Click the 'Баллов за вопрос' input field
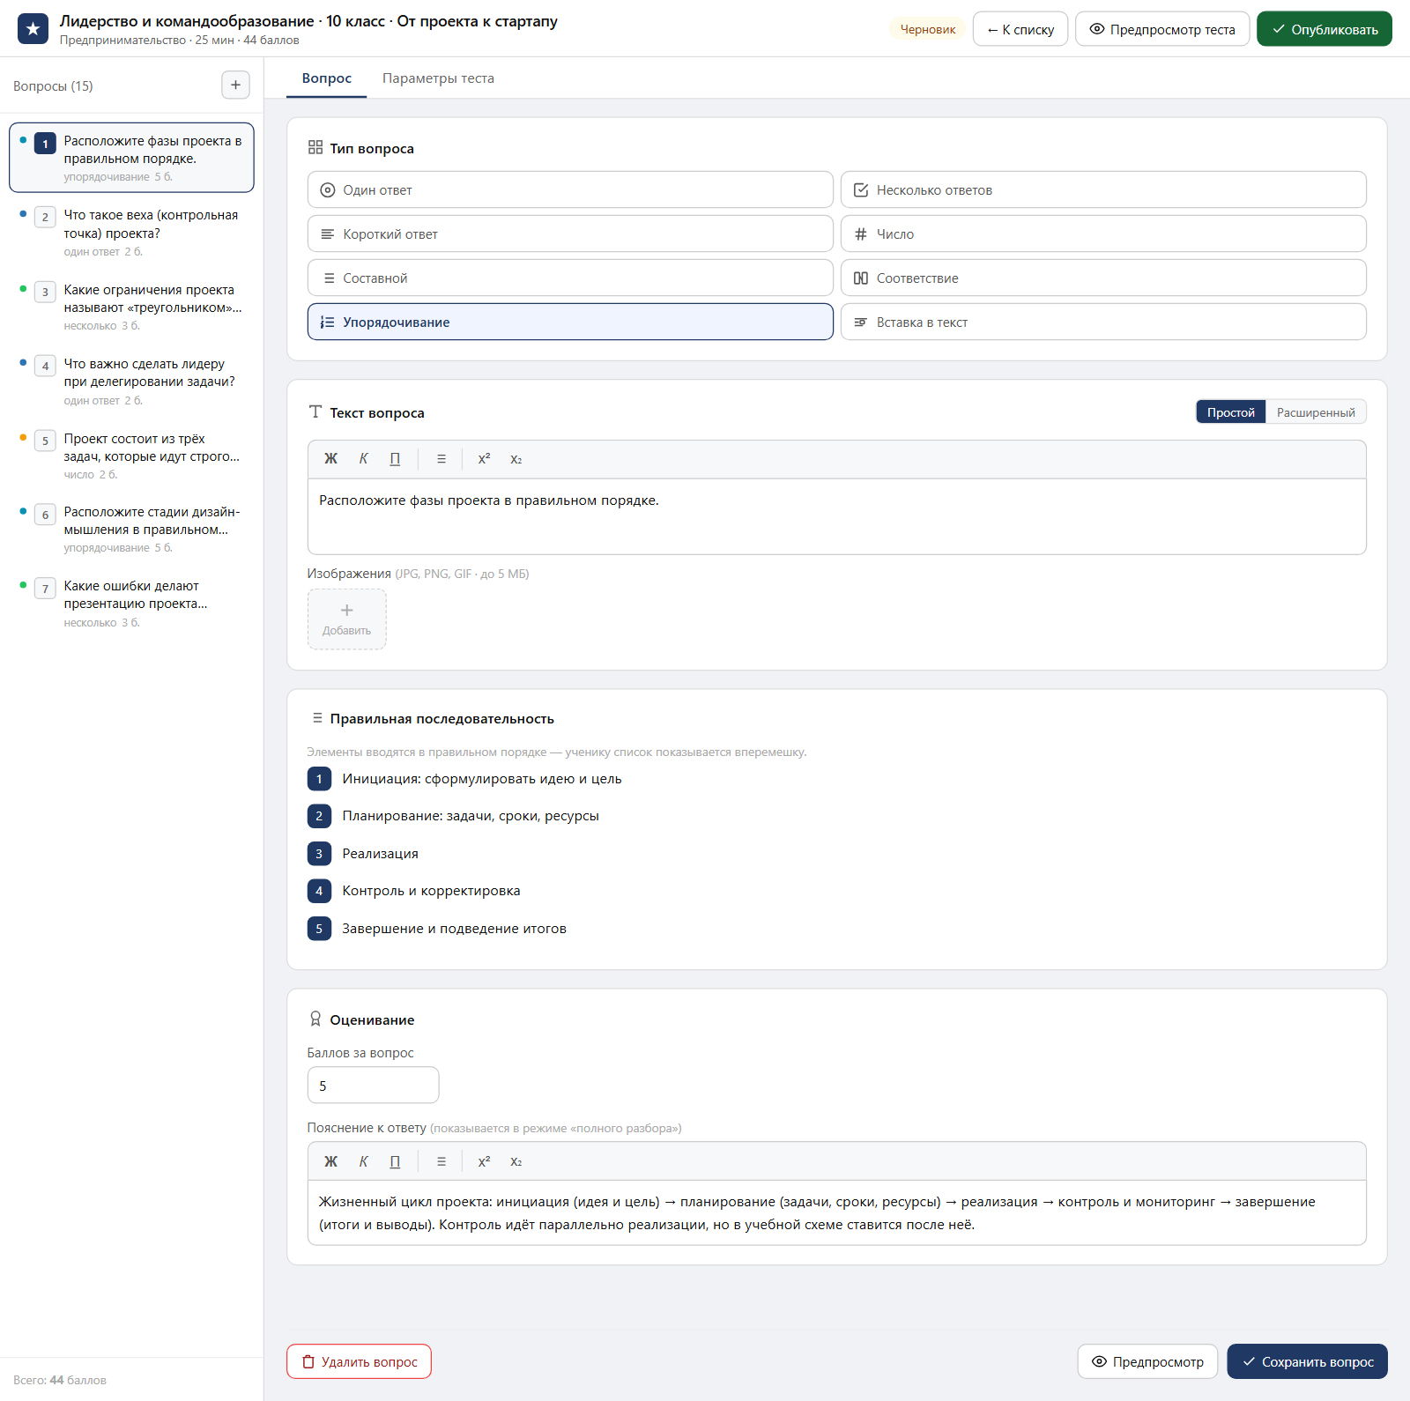 click(x=373, y=1086)
